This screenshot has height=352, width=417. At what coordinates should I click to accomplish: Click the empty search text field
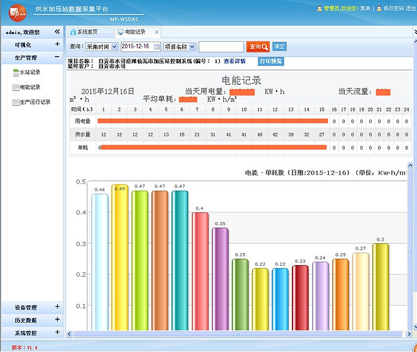tap(221, 46)
